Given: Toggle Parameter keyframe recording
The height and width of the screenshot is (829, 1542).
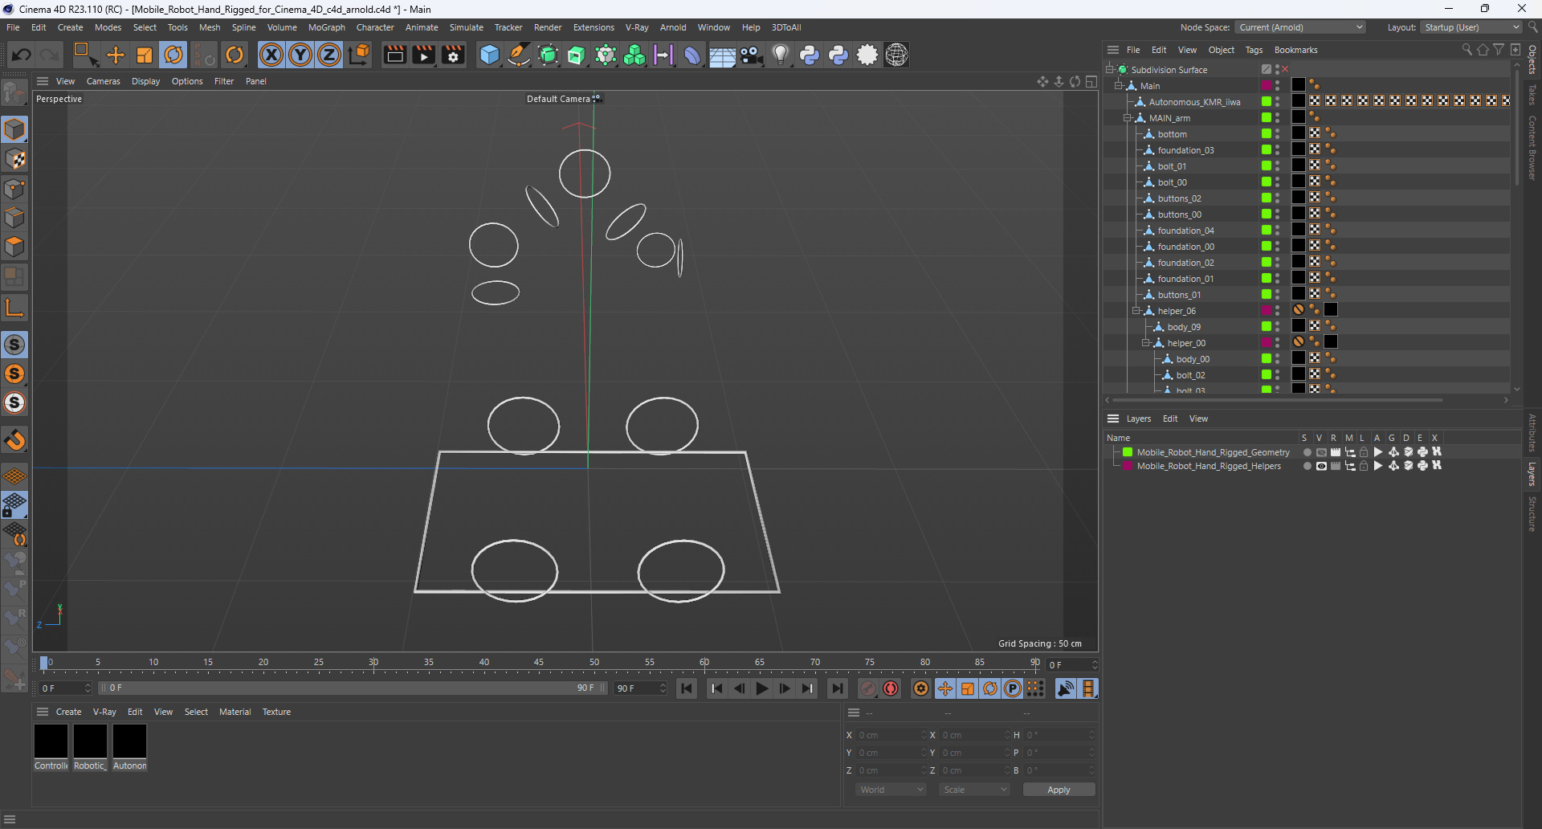Looking at the screenshot, I should point(1013,688).
